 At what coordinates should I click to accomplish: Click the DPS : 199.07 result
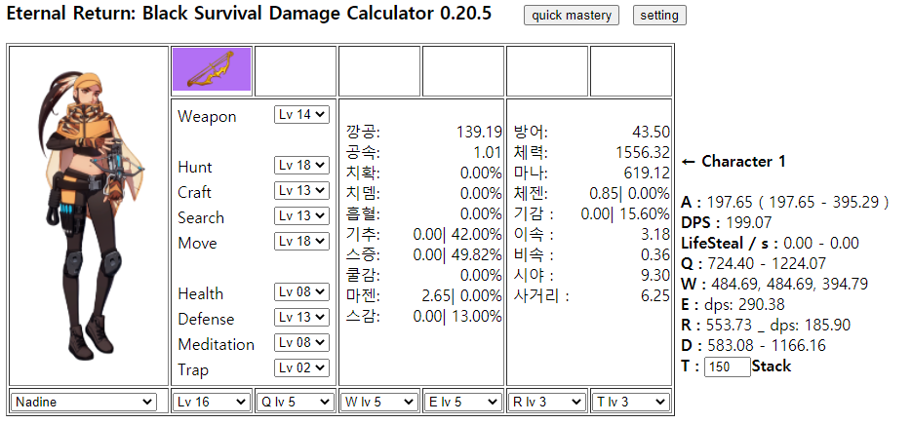pyautogui.click(x=727, y=223)
